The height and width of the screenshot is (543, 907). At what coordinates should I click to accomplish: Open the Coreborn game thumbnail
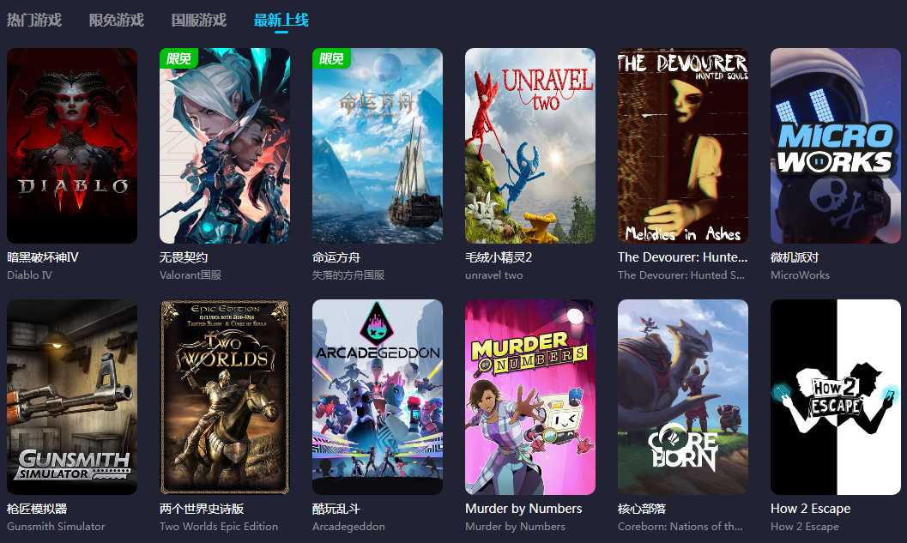click(x=683, y=397)
